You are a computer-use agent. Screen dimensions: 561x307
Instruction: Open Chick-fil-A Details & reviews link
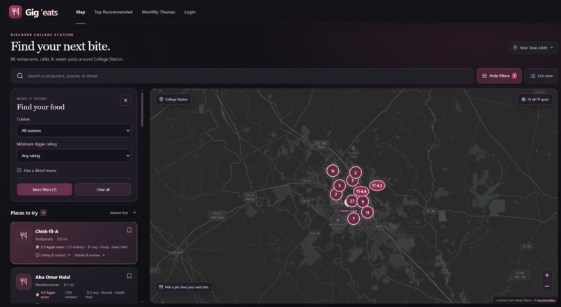pyautogui.click(x=90, y=255)
